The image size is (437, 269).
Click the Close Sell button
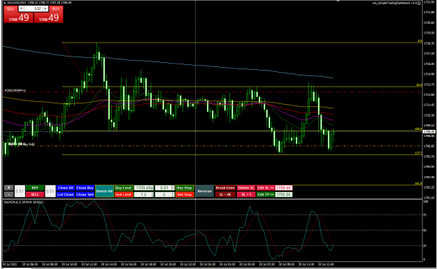tap(85, 194)
